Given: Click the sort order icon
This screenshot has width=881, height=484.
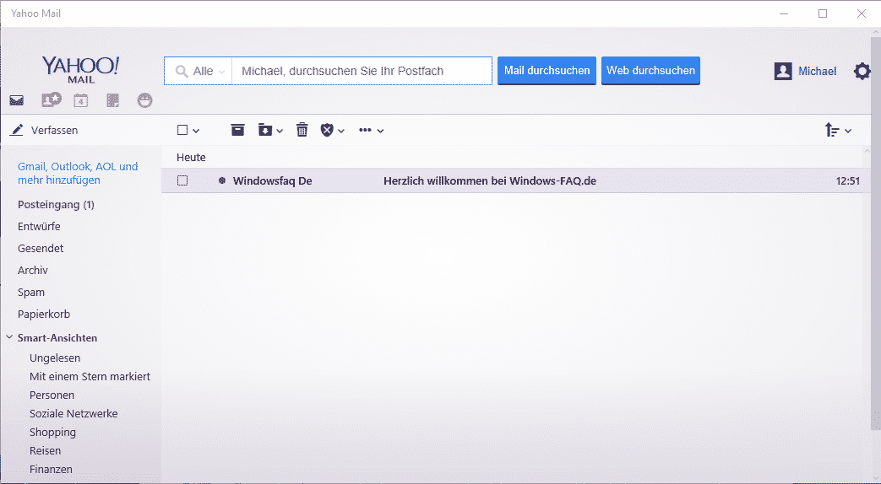Looking at the screenshot, I should tap(832, 130).
